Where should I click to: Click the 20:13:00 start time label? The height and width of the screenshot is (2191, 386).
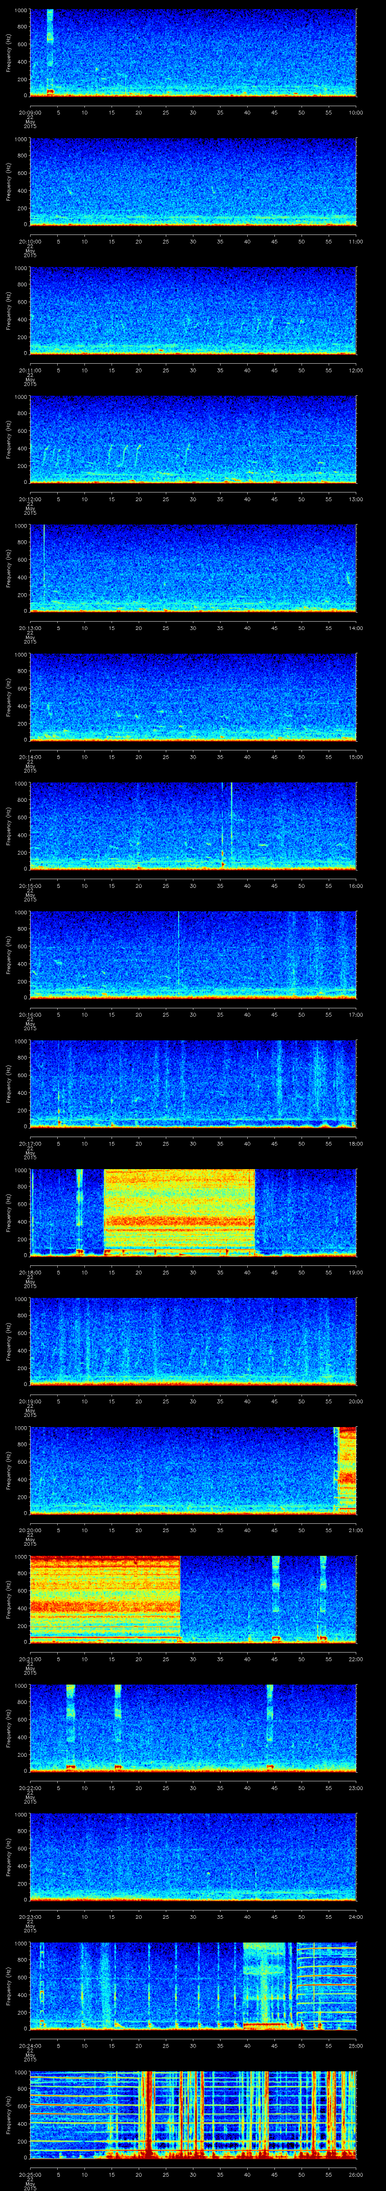tap(30, 628)
